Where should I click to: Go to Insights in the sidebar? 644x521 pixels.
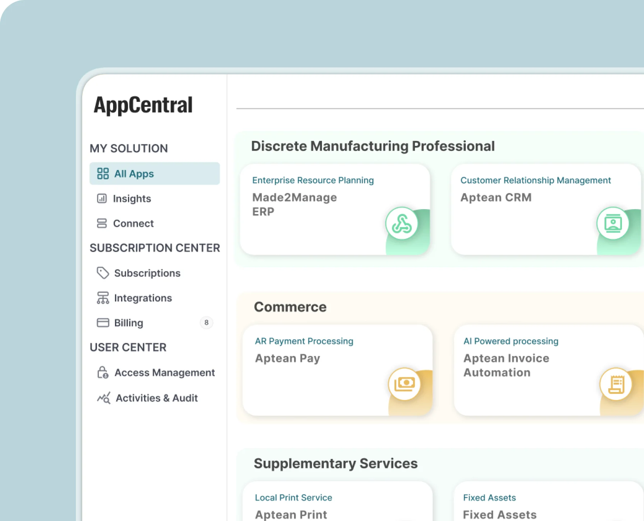tap(154, 198)
